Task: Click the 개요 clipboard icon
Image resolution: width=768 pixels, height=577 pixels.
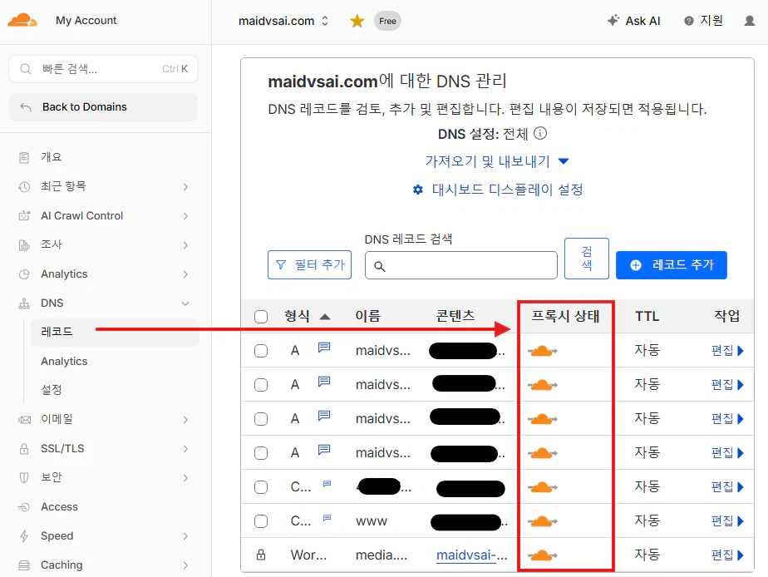Action: 24,157
